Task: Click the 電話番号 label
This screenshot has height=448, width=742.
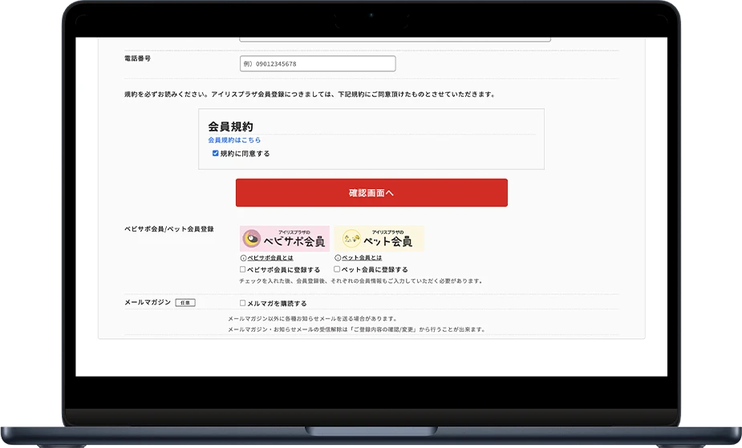Action: (x=138, y=59)
